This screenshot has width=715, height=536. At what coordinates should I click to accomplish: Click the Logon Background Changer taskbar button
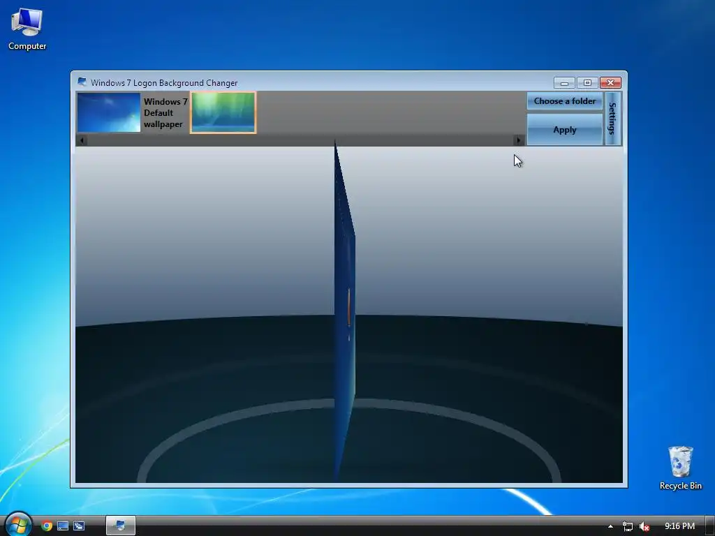(x=121, y=526)
